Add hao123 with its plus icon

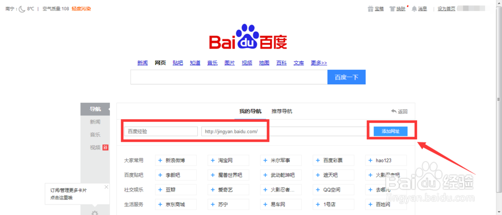pos(370,160)
